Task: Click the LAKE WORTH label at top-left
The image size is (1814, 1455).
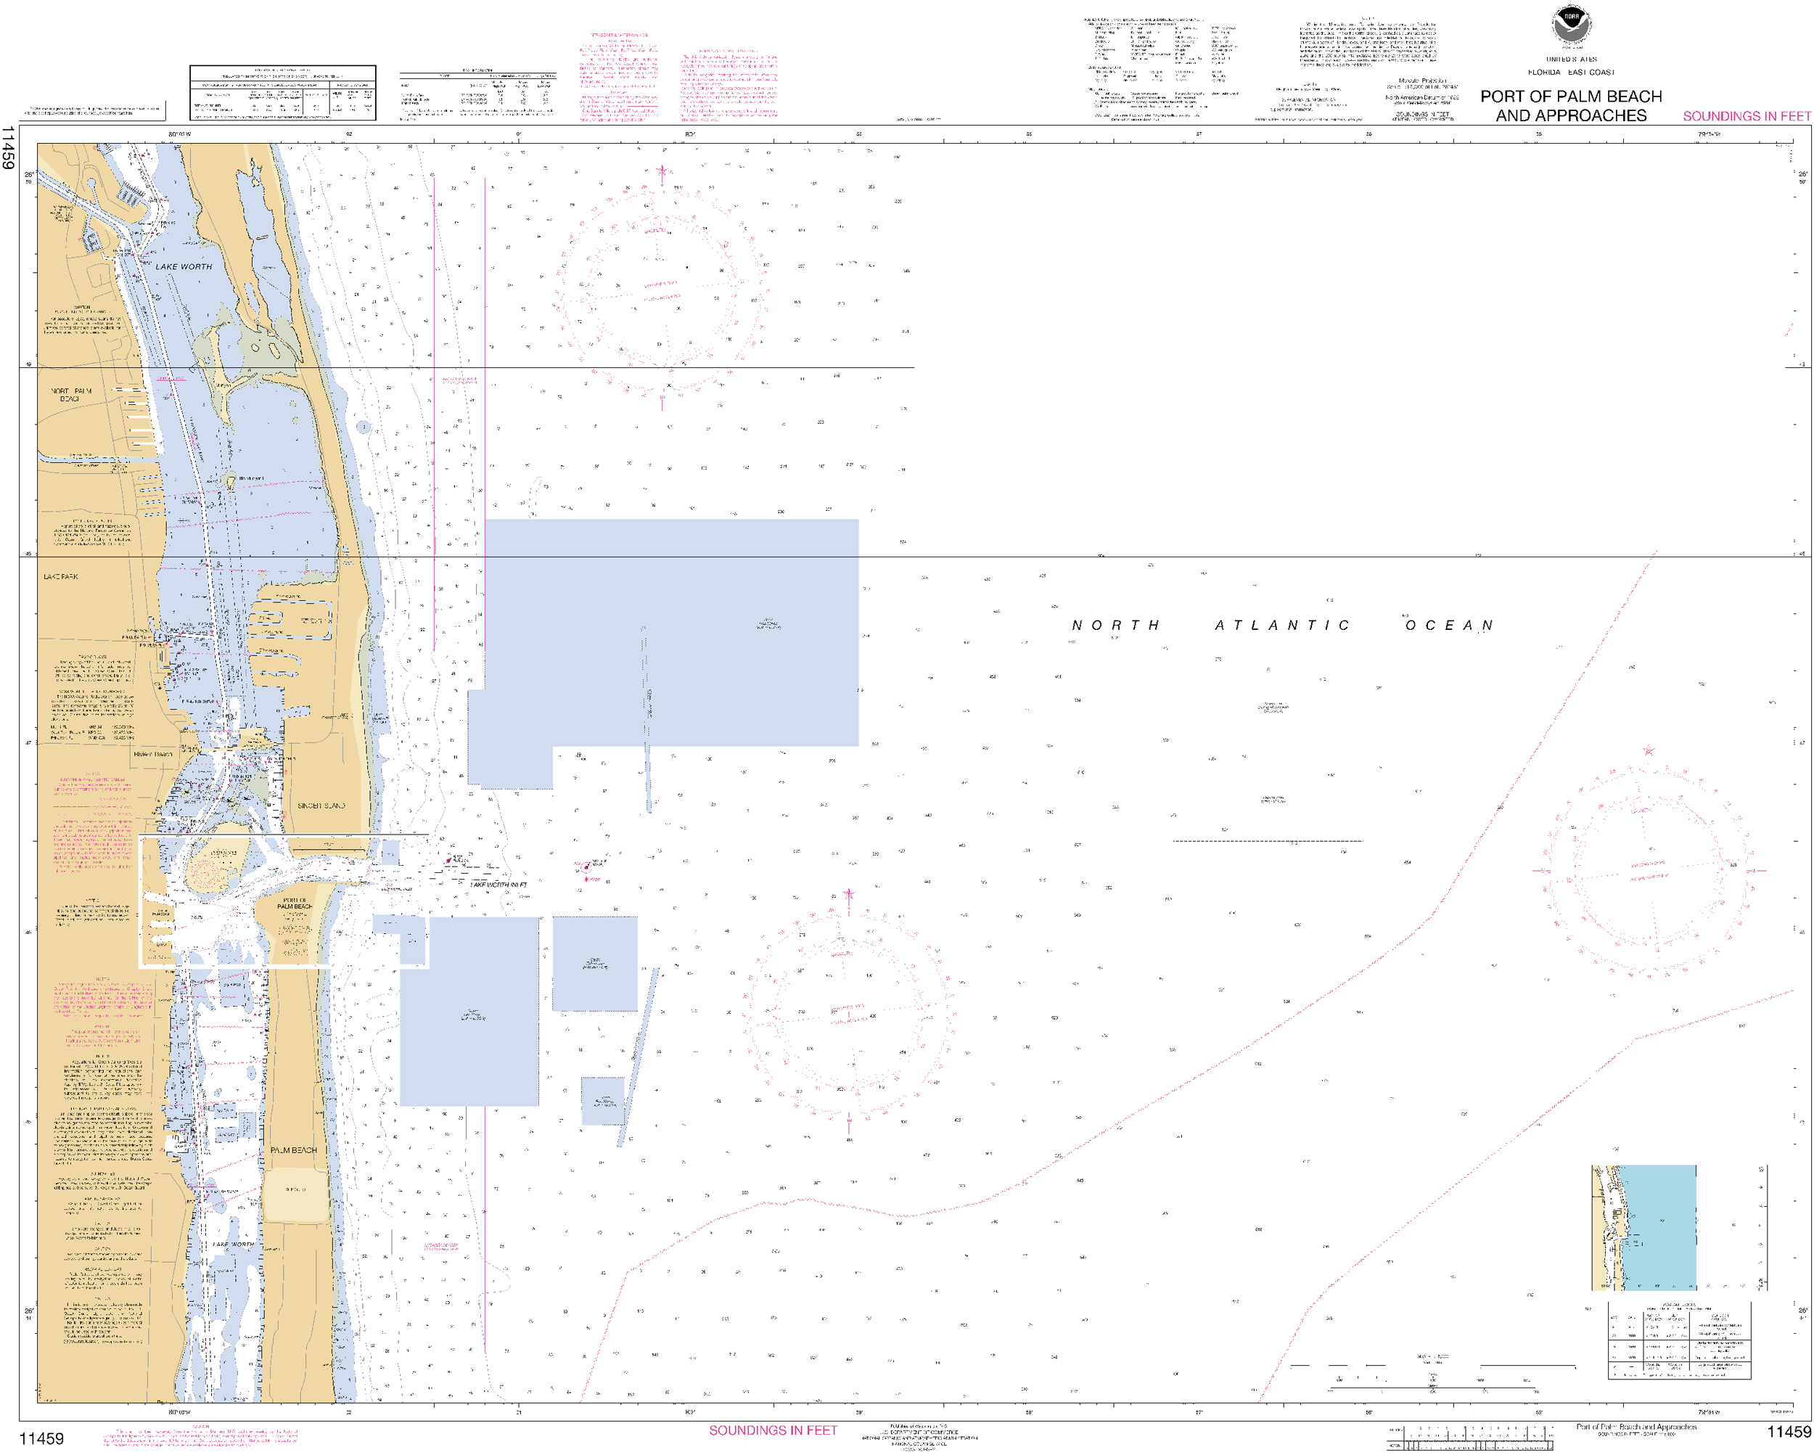Action: 184,266
